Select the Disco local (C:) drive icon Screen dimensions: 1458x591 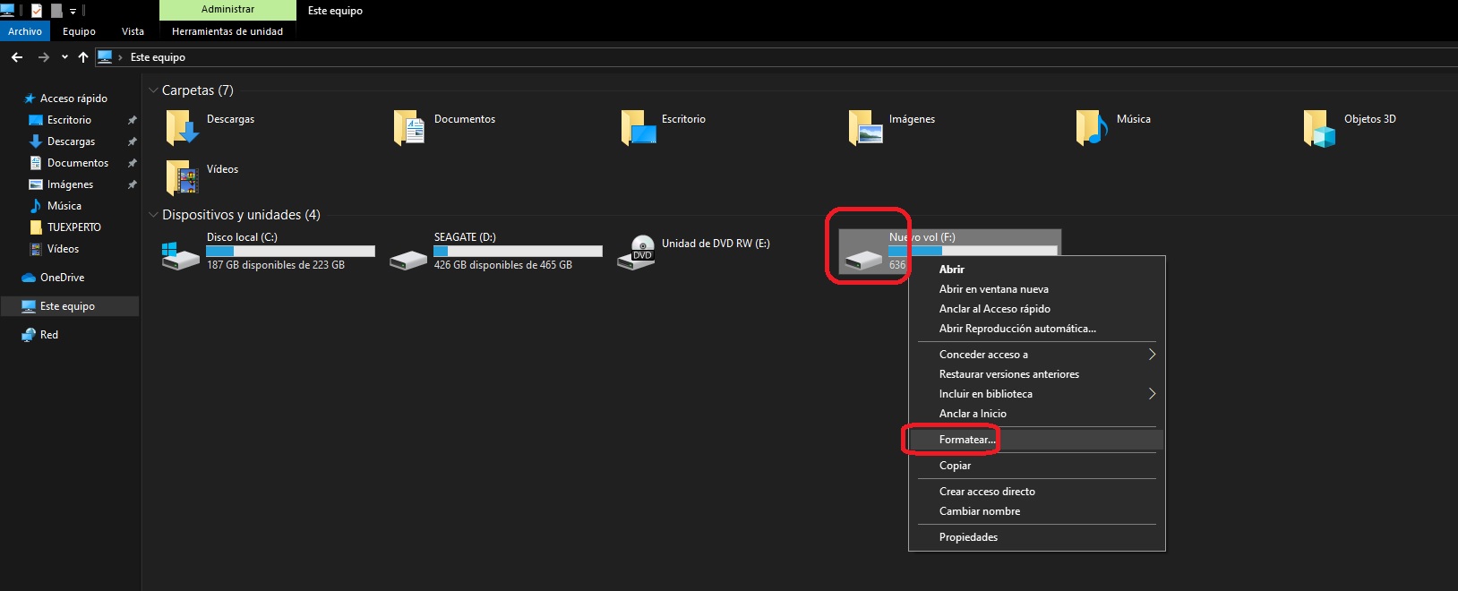[x=181, y=255]
